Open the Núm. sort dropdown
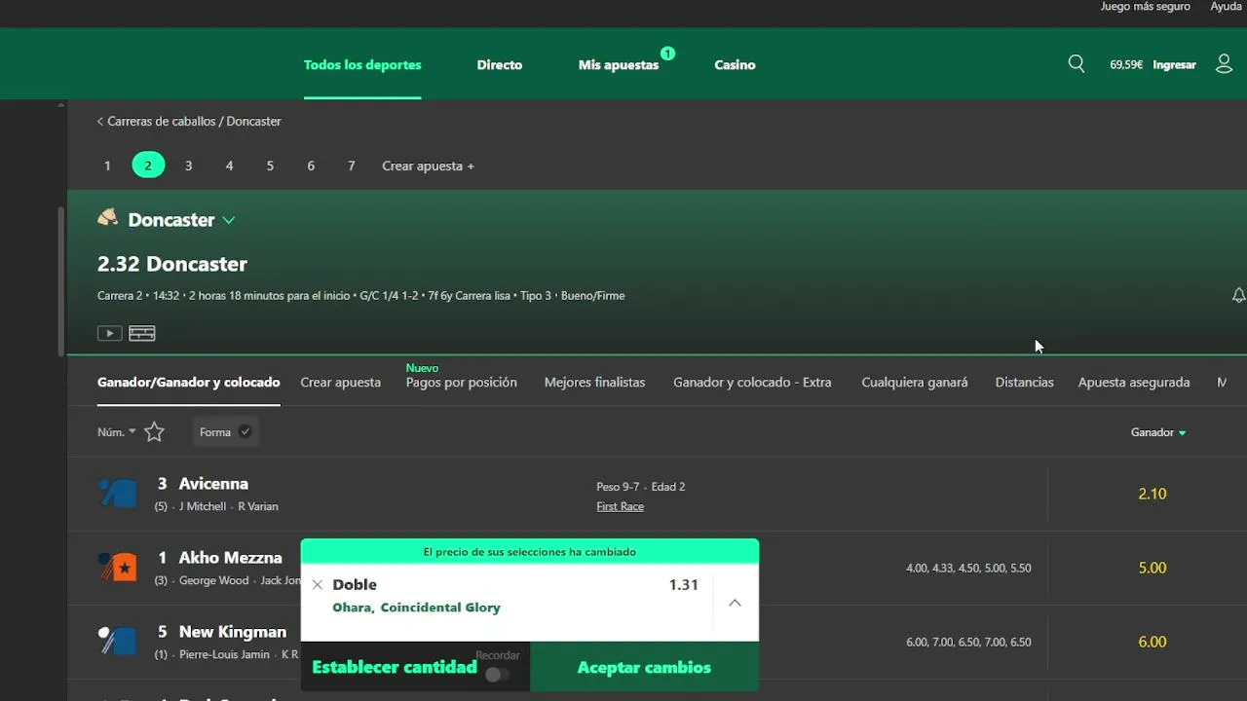This screenshot has width=1247, height=701. click(117, 432)
